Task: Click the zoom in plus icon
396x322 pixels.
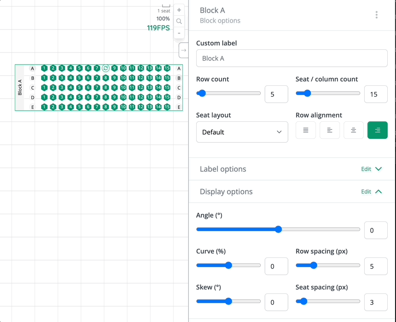Action: click(x=179, y=9)
